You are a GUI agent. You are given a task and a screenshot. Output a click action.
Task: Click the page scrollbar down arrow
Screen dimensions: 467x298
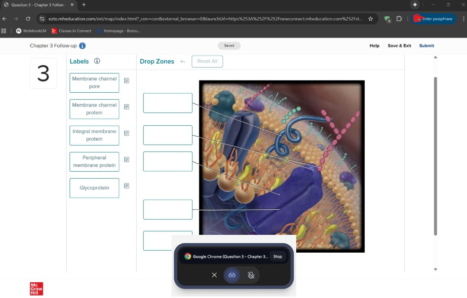point(435,269)
